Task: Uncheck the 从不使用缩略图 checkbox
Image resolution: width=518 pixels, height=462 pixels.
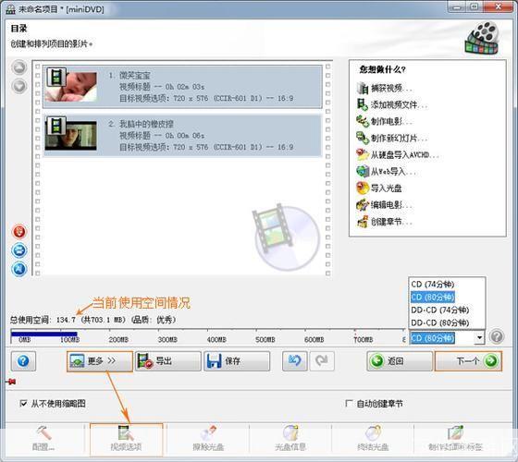Action: [x=23, y=403]
